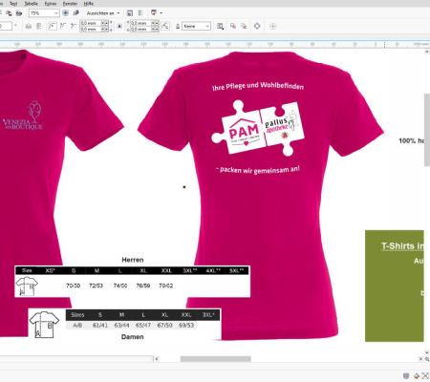Click the 65/47 cell in the Damen table
Screen dimensions: 430x382
click(x=143, y=325)
